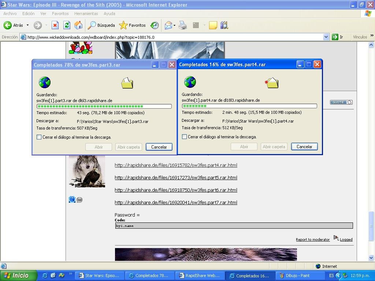The height and width of the screenshot is (281, 375).
Task: Switch to RapidShare Web... taskbar window
Action: click(200, 276)
